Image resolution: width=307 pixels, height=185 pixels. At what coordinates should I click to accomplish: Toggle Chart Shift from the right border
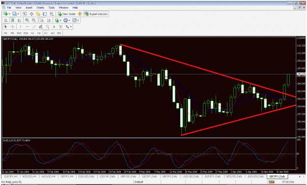point(49,20)
